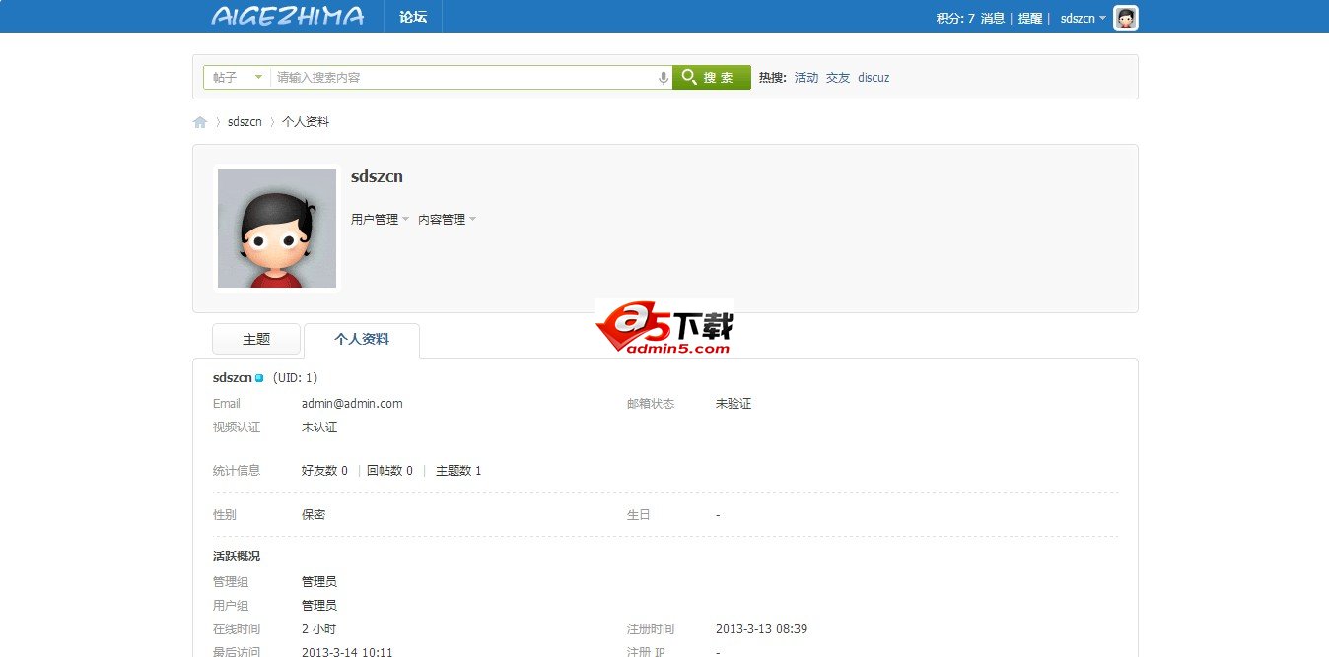
Task: Open 消息 messages link
Action: (x=993, y=18)
